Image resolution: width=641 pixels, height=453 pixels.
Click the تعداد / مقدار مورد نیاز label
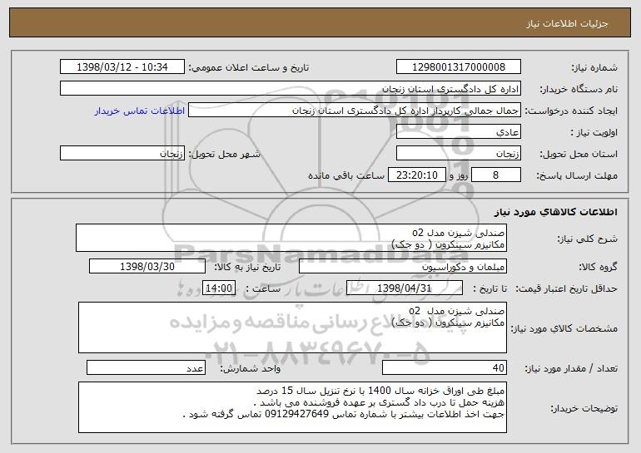(x=571, y=368)
